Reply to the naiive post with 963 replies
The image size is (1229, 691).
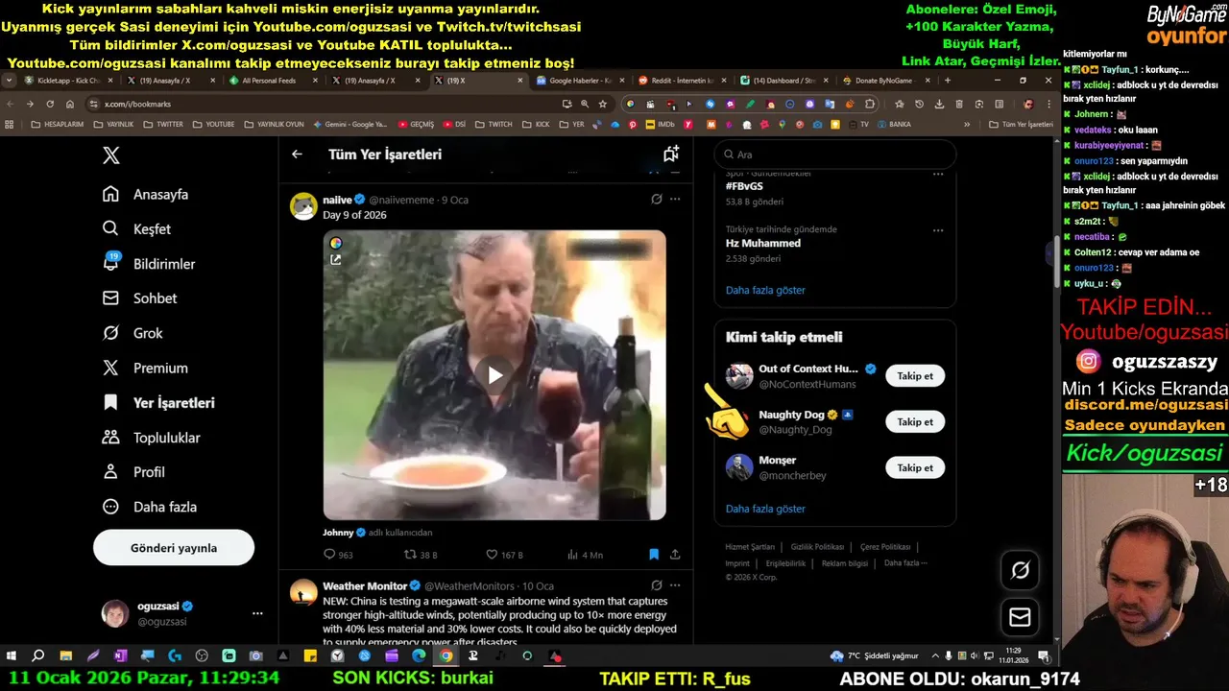pyautogui.click(x=338, y=555)
